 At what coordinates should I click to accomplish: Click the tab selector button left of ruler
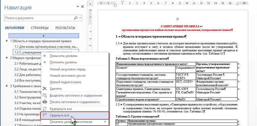click(x=90, y=3)
